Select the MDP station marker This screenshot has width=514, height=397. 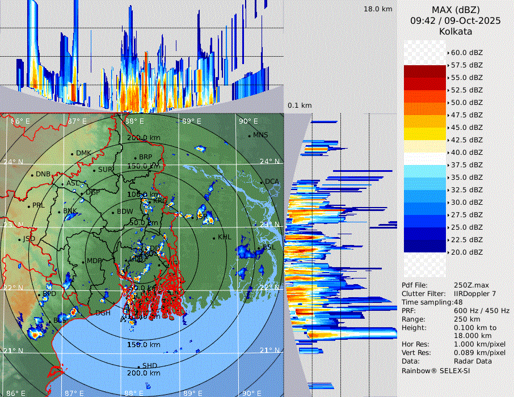[x=83, y=261]
